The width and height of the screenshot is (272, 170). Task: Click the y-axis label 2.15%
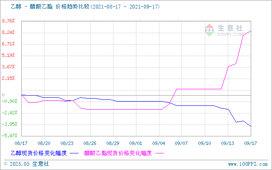coord(8,78)
